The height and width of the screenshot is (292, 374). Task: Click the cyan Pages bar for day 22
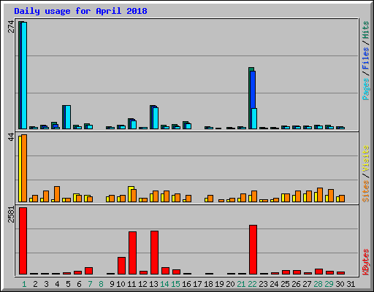(x=254, y=118)
